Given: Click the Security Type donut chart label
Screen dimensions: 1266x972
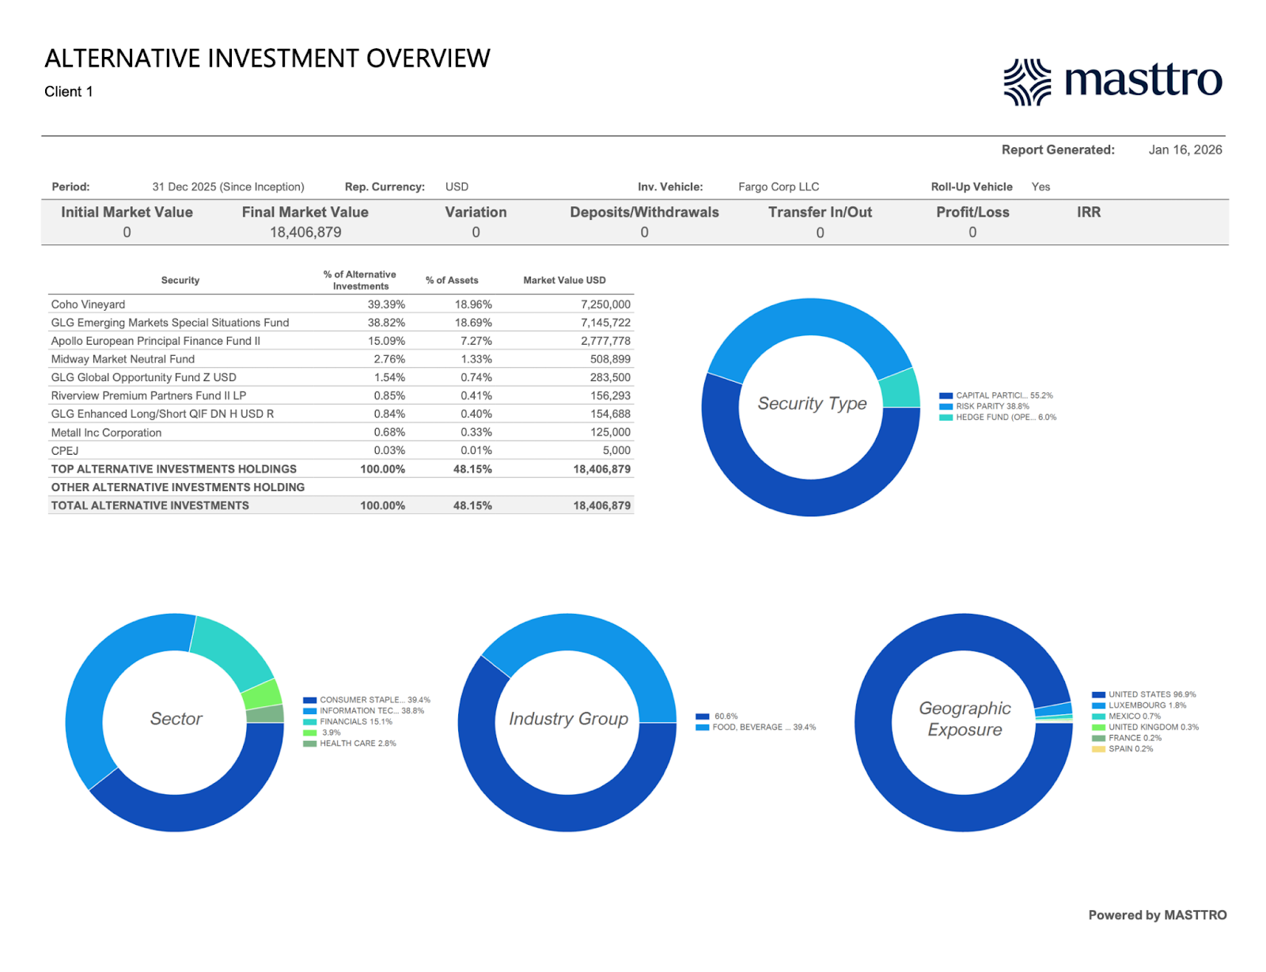Looking at the screenshot, I should 812,403.
